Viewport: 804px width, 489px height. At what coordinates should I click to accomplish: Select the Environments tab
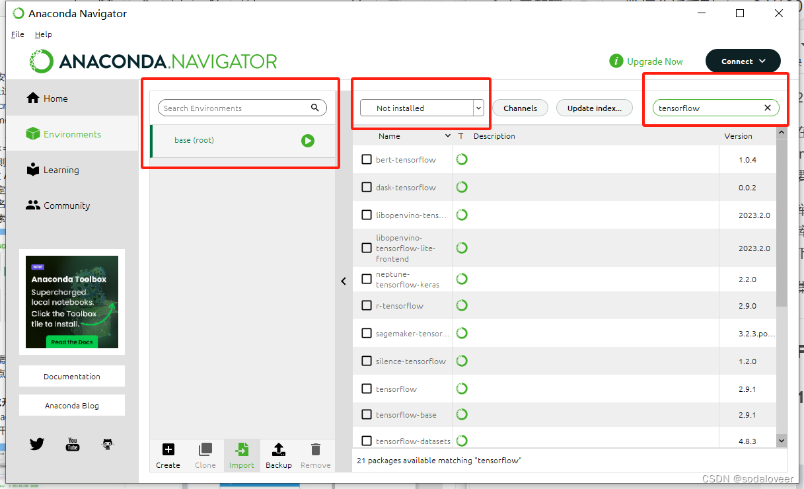[x=73, y=133]
